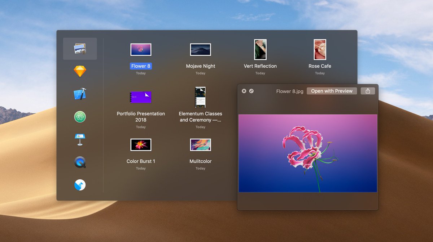Select the blue arrow app at sidebar bottom
The width and height of the screenshot is (433, 242).
click(80, 185)
